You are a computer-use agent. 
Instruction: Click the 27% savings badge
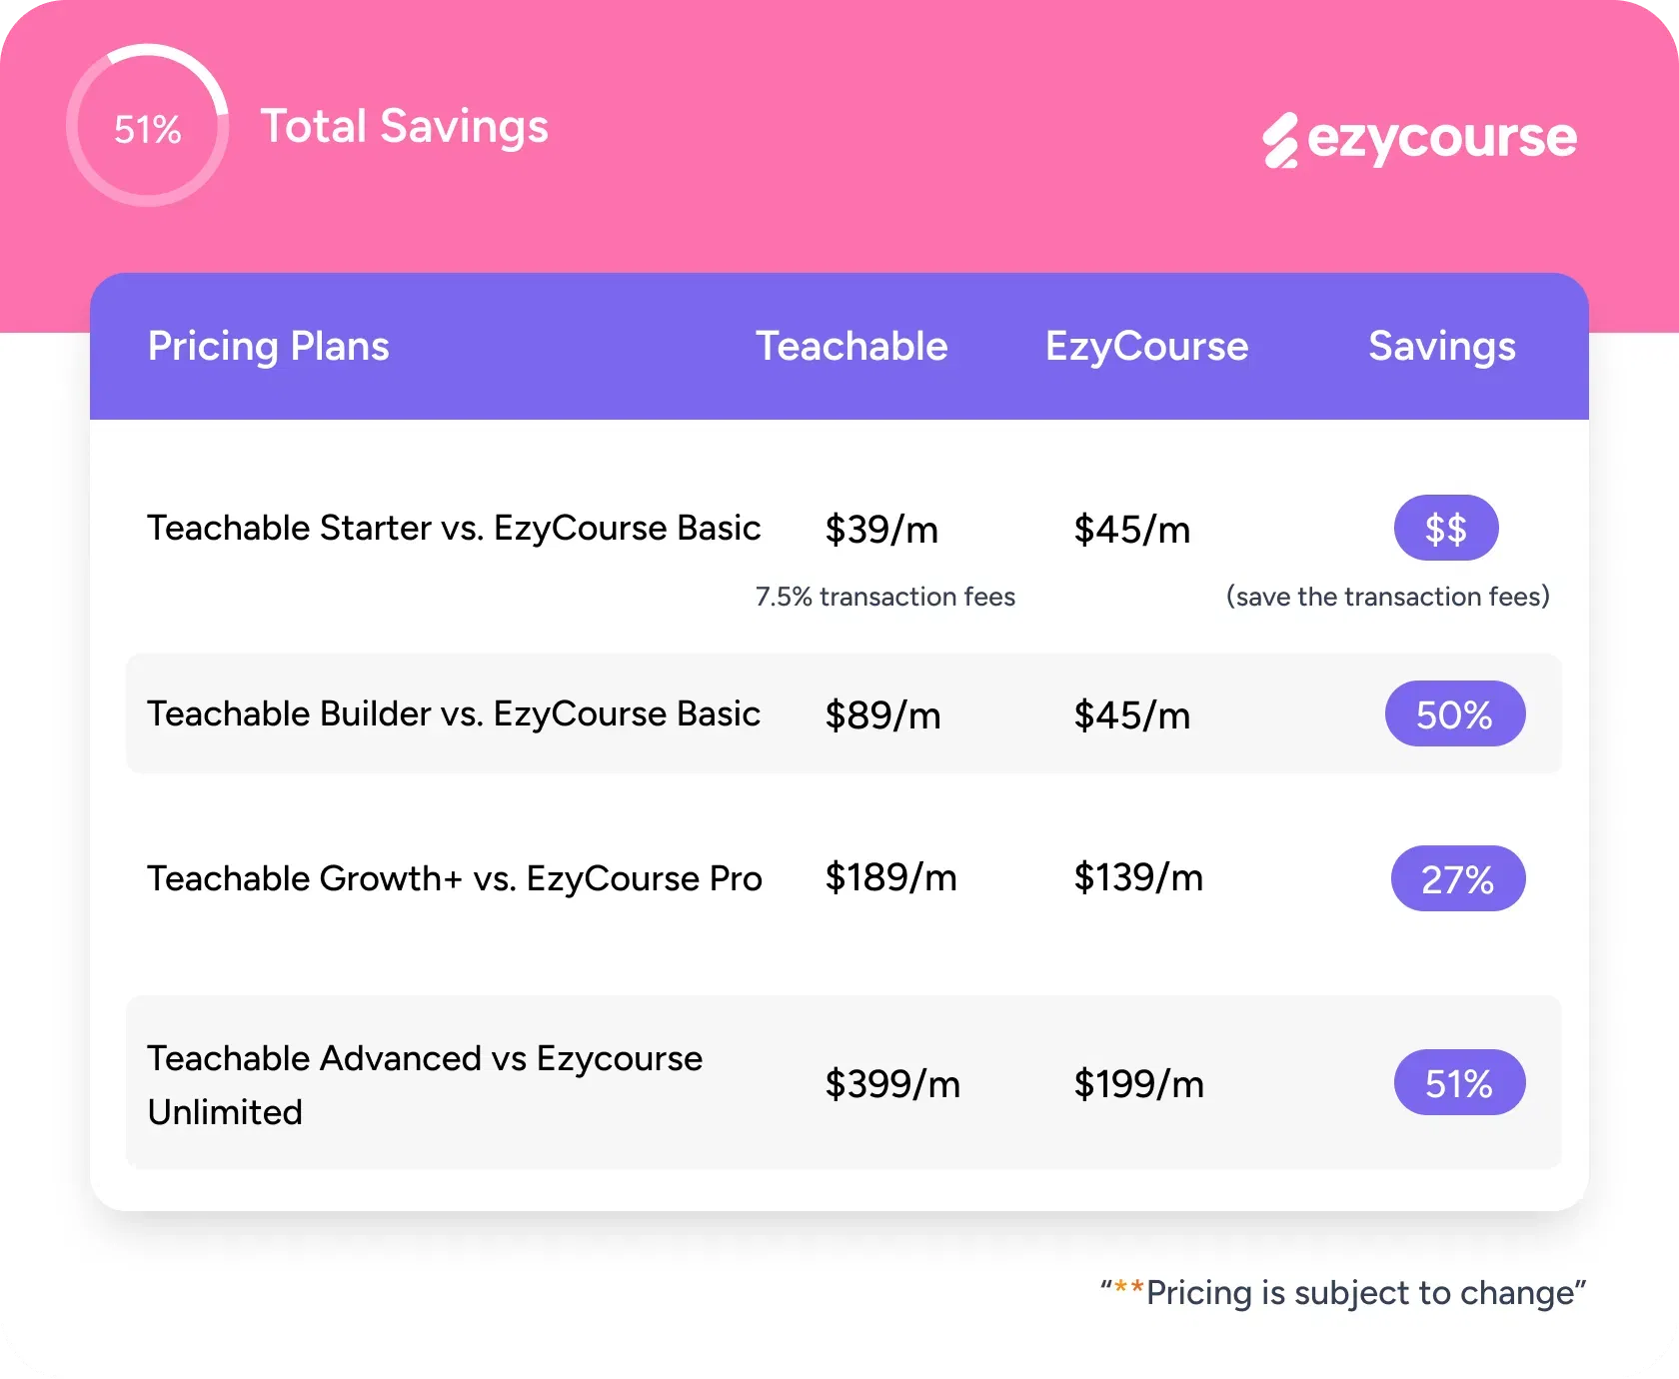[1458, 878]
